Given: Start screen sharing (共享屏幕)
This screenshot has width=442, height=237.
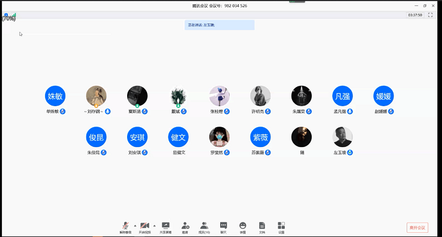Looking at the screenshot, I should click(166, 227).
